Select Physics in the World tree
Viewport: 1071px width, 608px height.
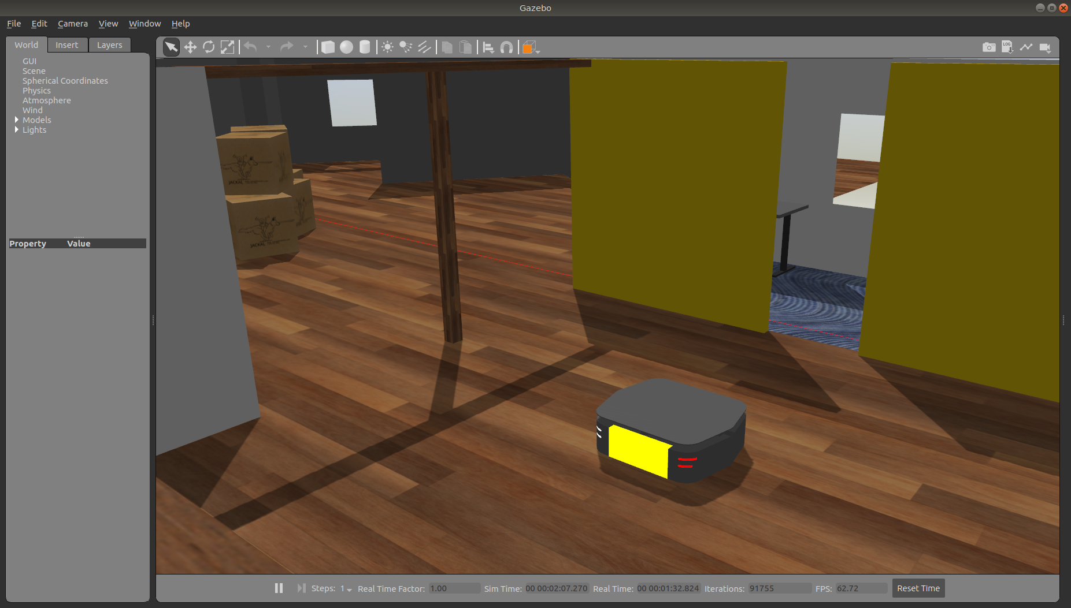36,91
